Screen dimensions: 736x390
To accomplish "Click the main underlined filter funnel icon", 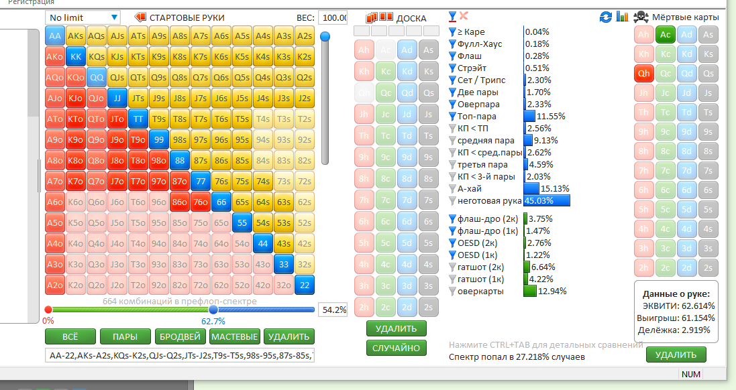I will (452, 17).
